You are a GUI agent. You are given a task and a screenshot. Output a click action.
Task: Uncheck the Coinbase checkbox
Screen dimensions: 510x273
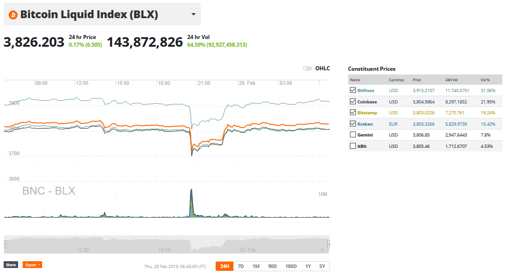(353, 102)
